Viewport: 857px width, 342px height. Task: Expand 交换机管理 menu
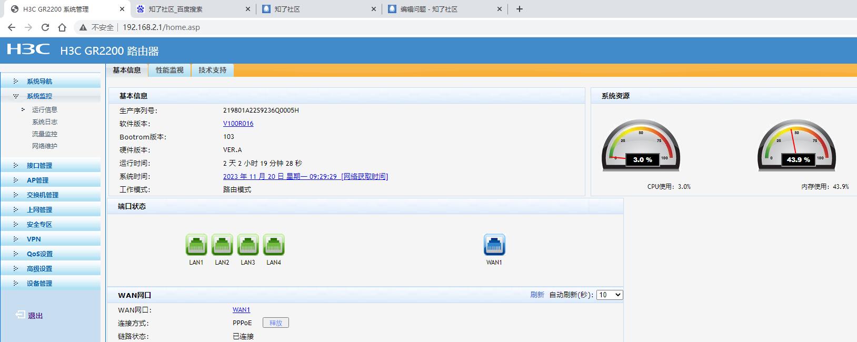point(50,195)
